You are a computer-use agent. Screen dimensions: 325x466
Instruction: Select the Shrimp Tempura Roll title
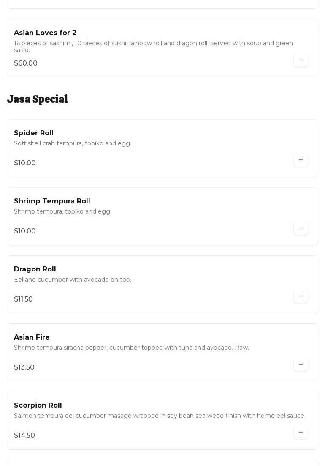coord(52,201)
